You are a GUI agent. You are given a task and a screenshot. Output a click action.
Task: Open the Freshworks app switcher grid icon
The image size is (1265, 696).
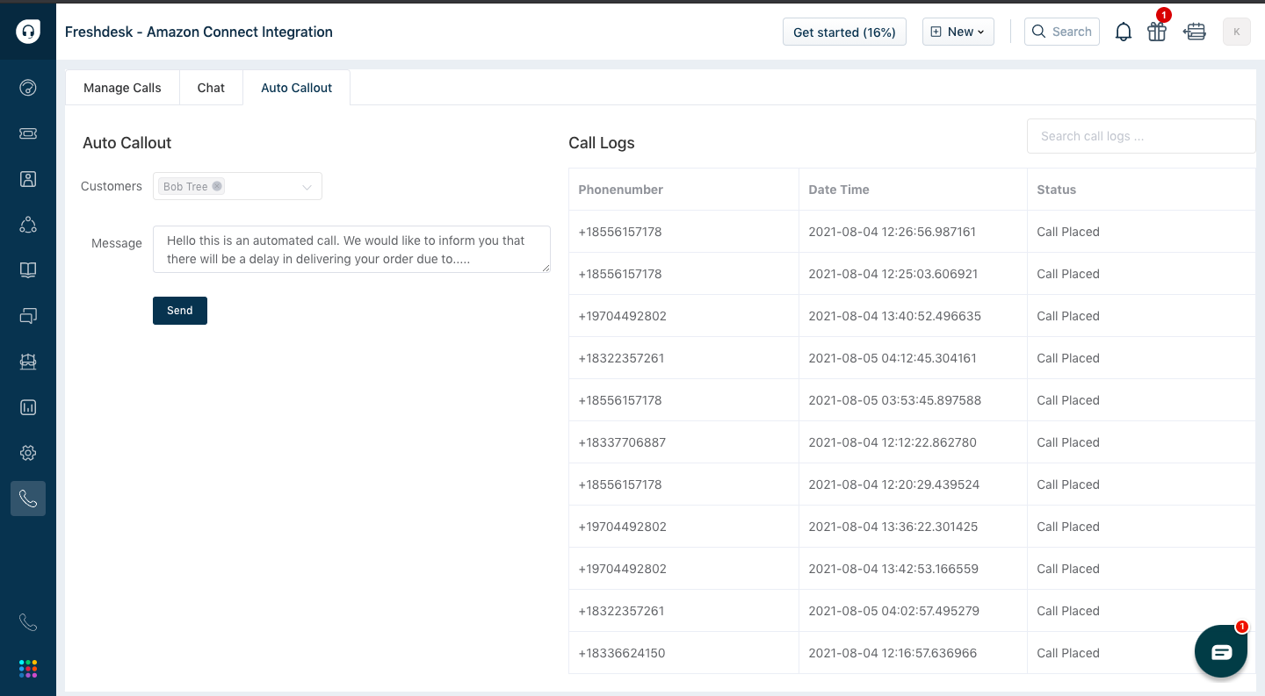[28, 668]
